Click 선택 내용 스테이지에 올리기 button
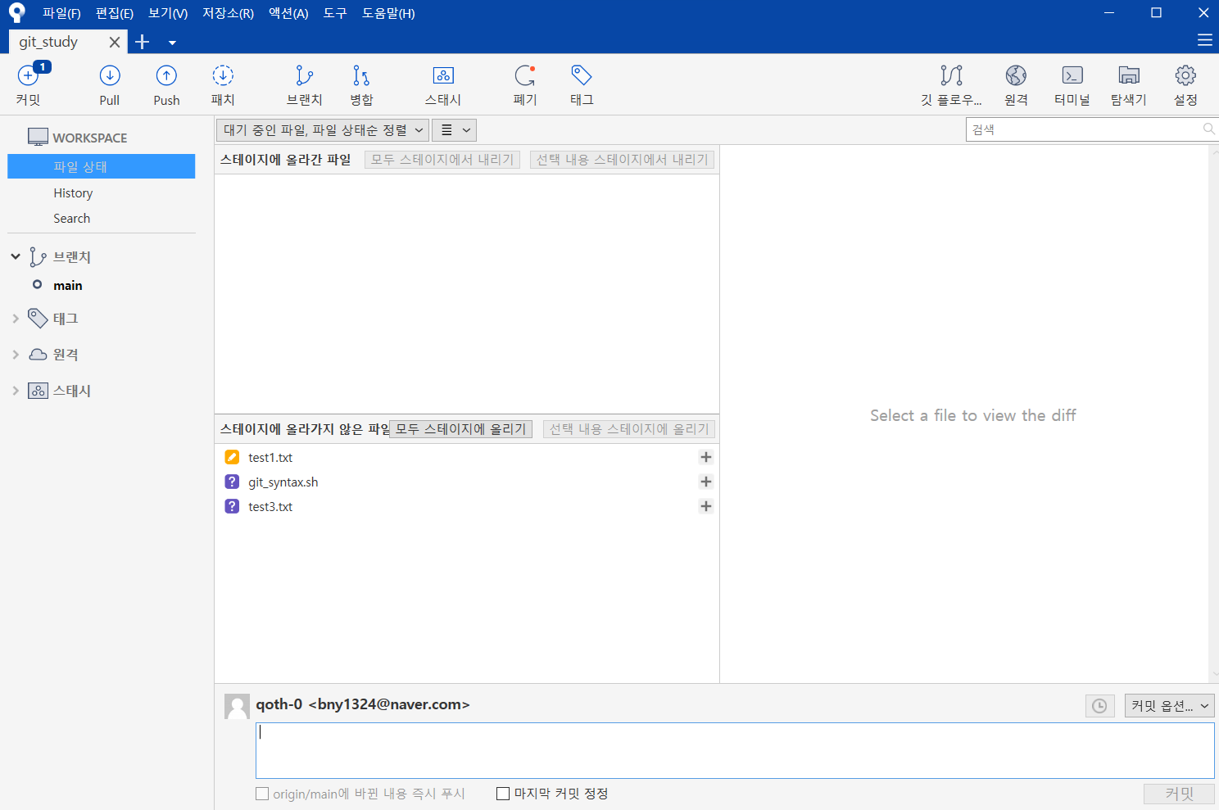This screenshot has height=810, width=1219. click(x=629, y=429)
